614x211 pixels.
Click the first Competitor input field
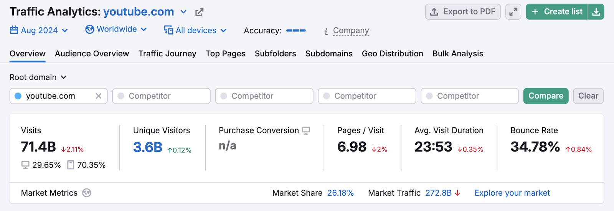pos(161,96)
